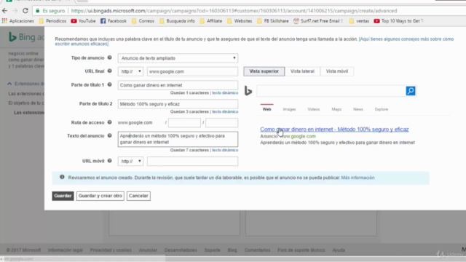Select the Explore tab in preview
Screen dimensions: 466x262
(382, 109)
